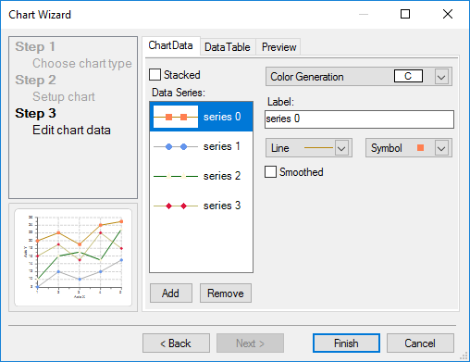Screen dimensions: 470x362
Task: Select series 3 red diamond marker icon
Action: (176, 206)
